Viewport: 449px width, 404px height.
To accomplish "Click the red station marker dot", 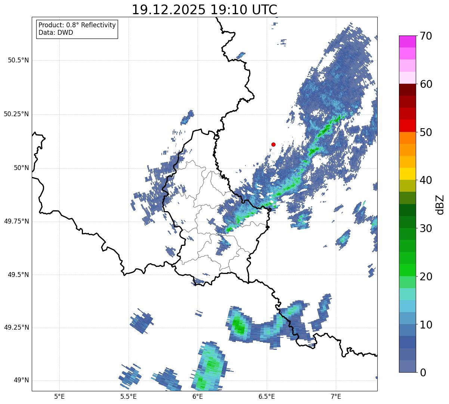I will click(x=273, y=144).
